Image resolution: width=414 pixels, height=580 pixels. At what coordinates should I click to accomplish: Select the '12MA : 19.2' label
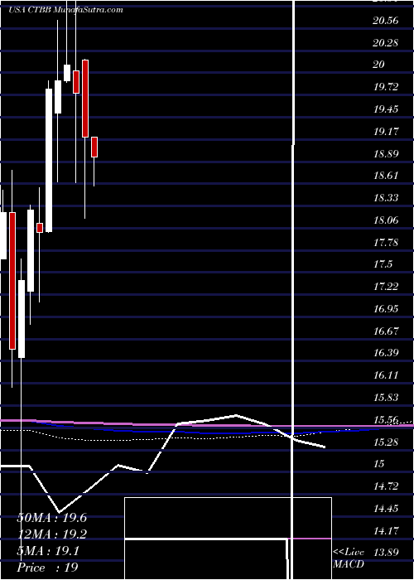[51, 534]
